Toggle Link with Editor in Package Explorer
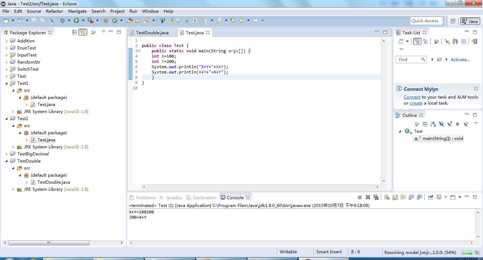483x260 pixels. (82, 32)
